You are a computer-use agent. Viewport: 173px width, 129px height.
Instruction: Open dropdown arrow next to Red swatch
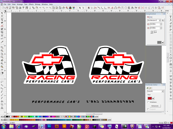pyautogui.click(x=153, y=98)
